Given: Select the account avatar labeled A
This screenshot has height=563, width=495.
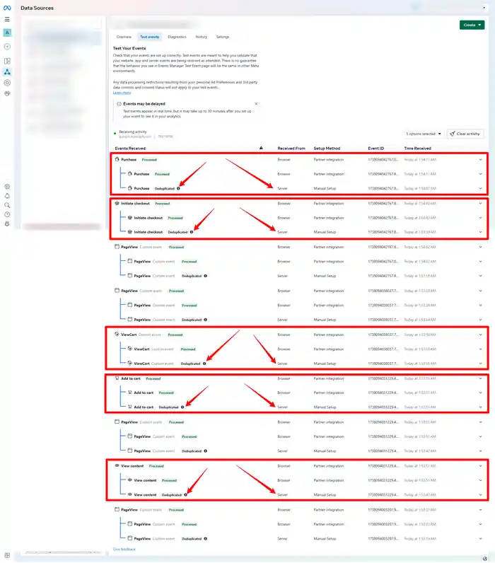Looking at the screenshot, I should point(7,33).
